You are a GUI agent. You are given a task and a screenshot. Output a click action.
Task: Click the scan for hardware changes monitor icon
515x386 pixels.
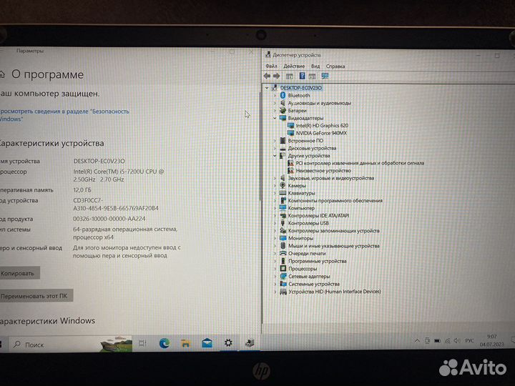[325, 76]
